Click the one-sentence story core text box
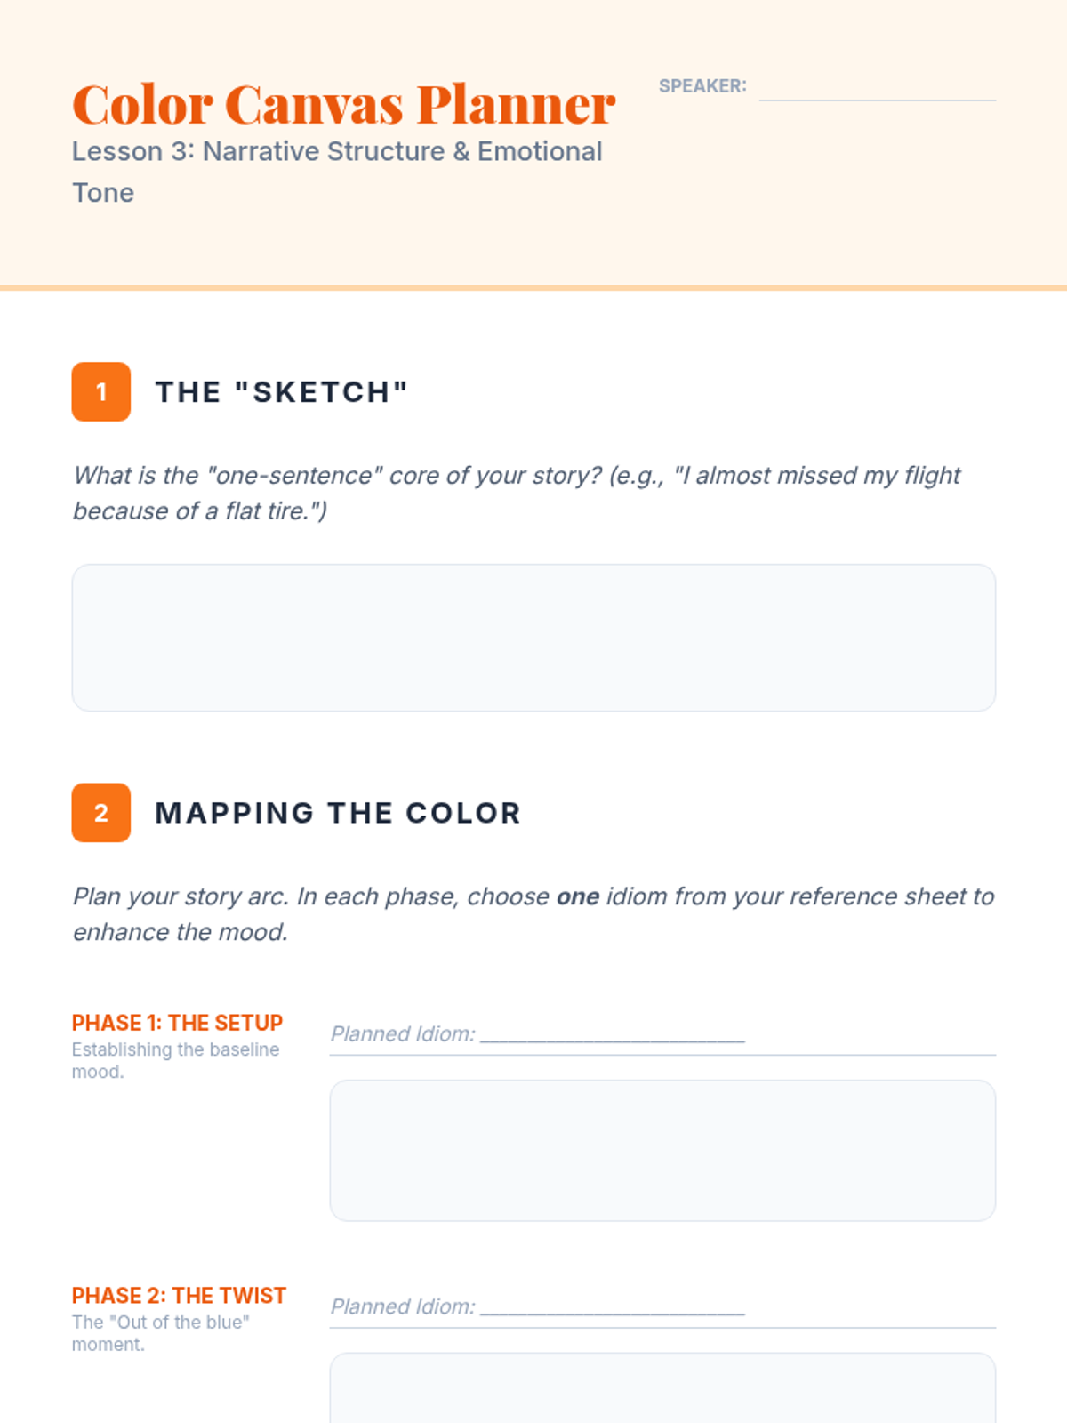 533,637
